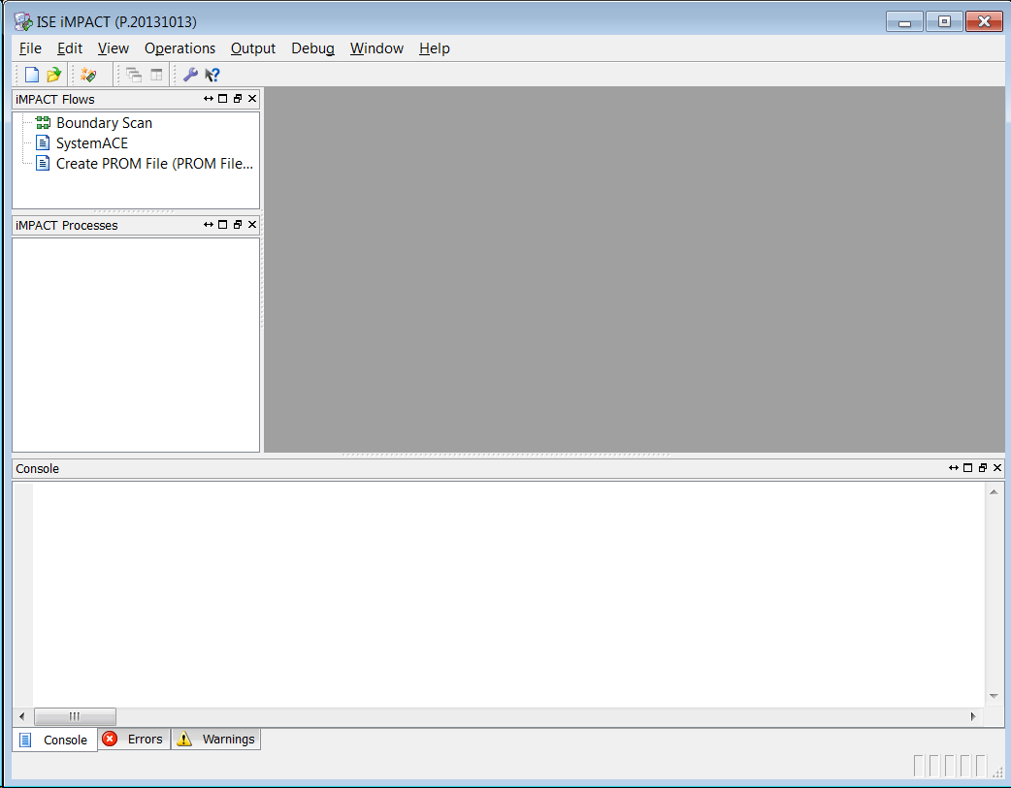Click the Create PROM File document icon
The width and height of the screenshot is (1011, 788).
(43, 163)
